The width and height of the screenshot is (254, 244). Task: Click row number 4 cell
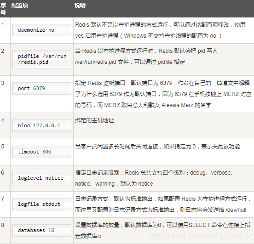pos(5,126)
